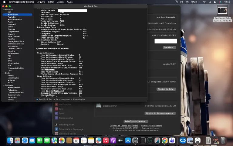Click the Detalhes... button
This screenshot has width=233, height=146.
coord(169,47)
